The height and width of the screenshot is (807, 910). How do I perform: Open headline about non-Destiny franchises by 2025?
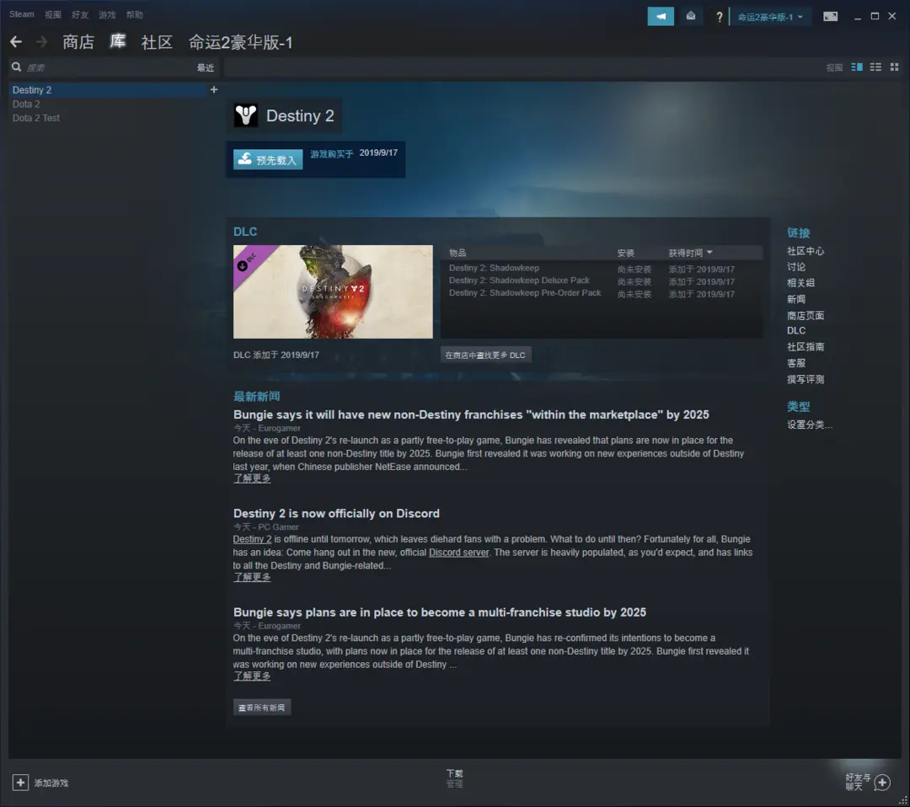(x=471, y=414)
